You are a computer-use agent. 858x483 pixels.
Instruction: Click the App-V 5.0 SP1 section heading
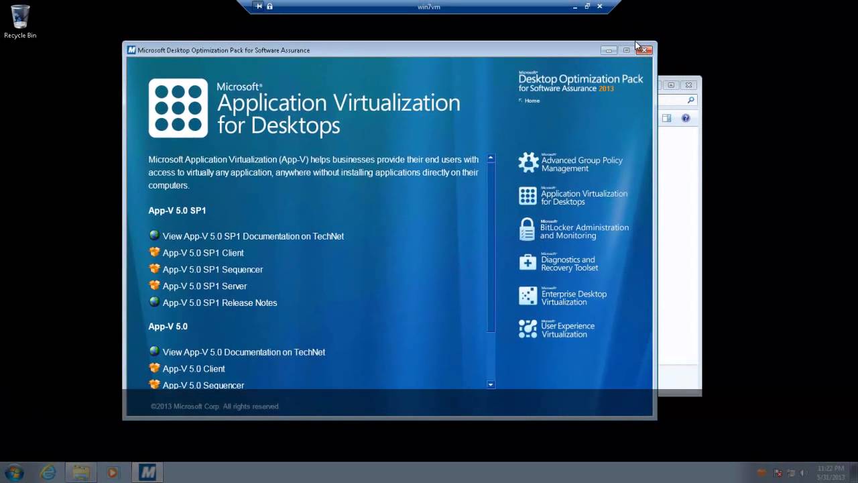coord(177,211)
